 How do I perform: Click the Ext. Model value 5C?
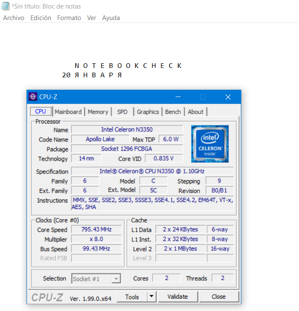pyautogui.click(x=153, y=191)
